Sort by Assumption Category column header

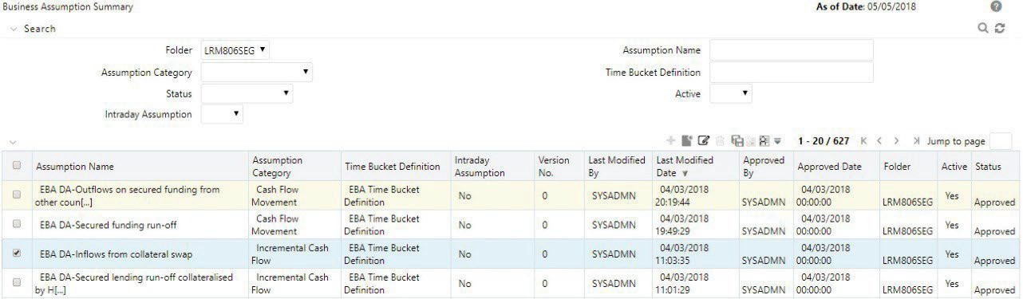278,167
